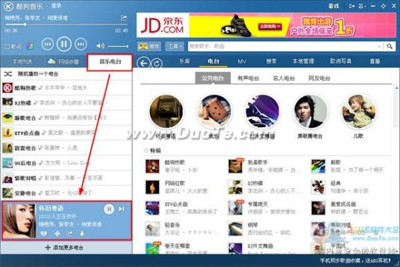Image resolution: width=400 pixels, height=267 pixels.
Task: Open the 工具 tools dropdown
Action: click(175, 47)
